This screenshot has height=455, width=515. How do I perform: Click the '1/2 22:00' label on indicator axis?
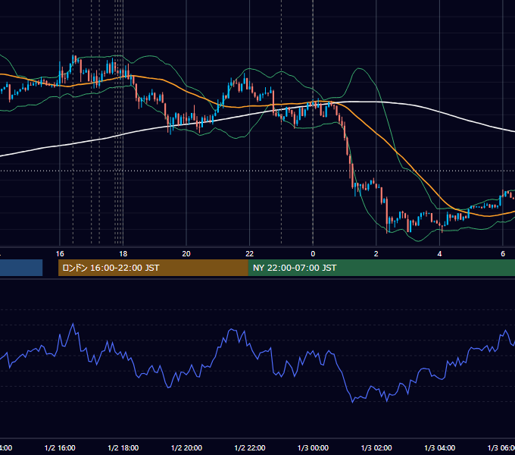[x=250, y=448]
